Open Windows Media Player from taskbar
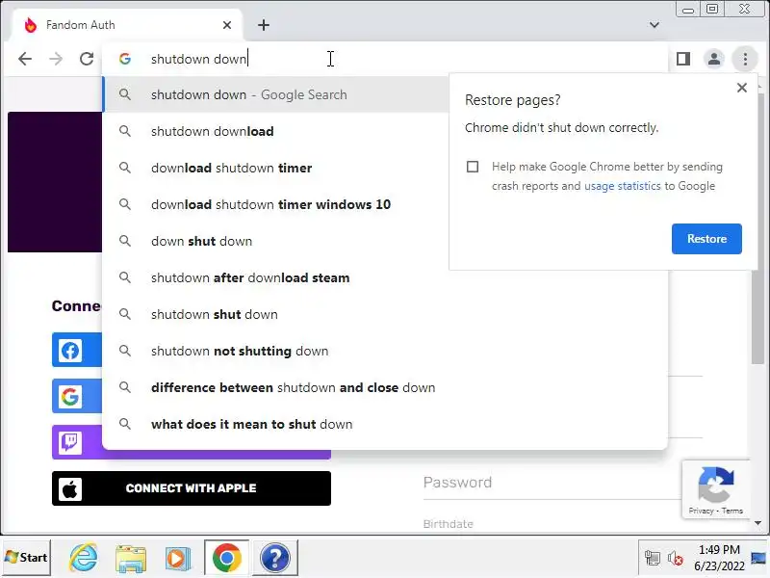 click(178, 558)
